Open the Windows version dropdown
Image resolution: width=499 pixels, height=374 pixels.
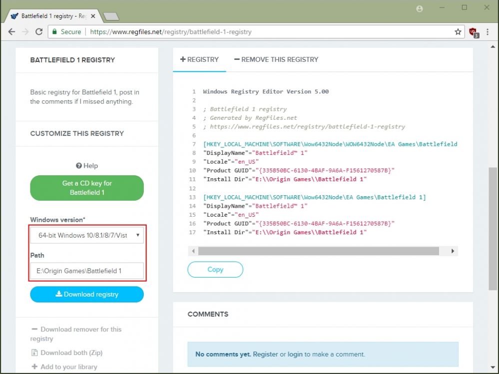coord(87,235)
